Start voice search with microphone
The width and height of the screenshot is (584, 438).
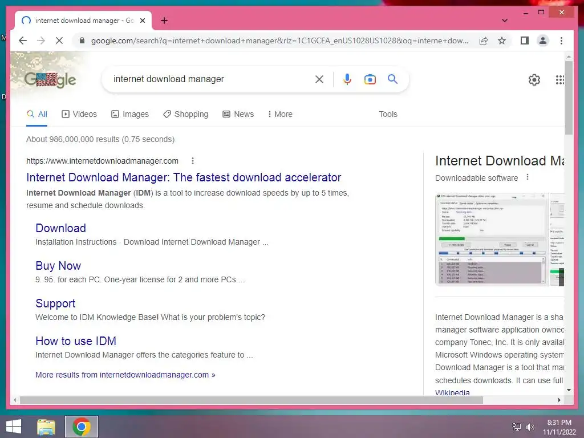click(347, 79)
